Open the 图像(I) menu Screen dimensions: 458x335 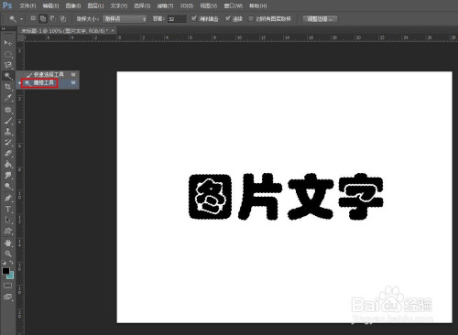click(73, 5)
